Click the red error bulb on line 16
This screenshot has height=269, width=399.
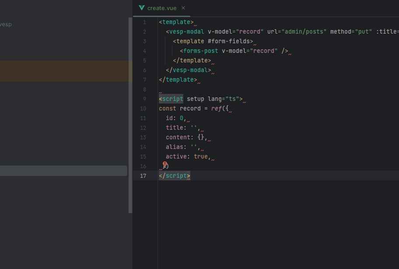[164, 165]
